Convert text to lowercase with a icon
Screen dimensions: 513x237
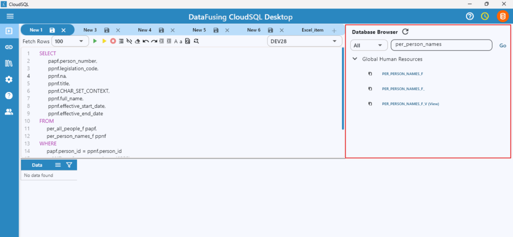(x=181, y=42)
